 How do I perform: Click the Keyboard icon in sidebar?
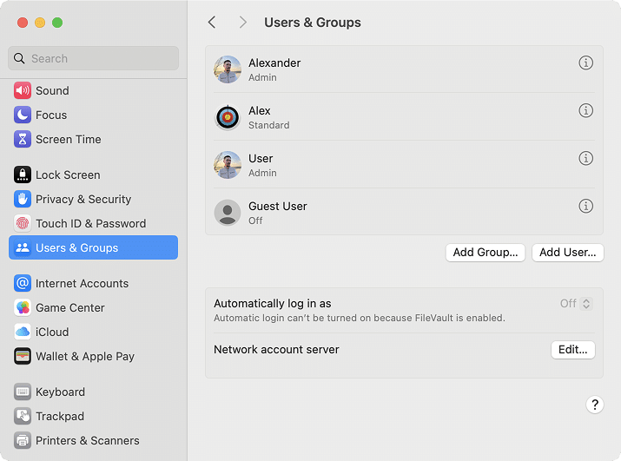point(23,392)
